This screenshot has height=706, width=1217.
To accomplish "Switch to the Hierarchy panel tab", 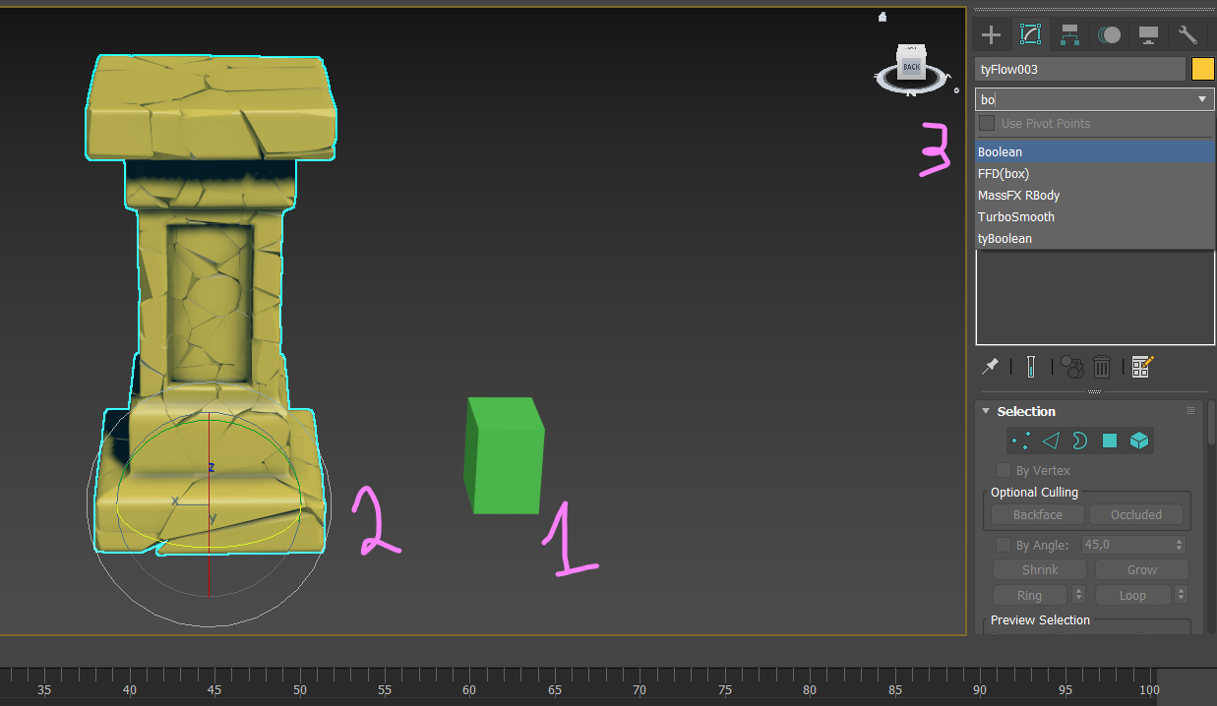I will pyautogui.click(x=1069, y=35).
